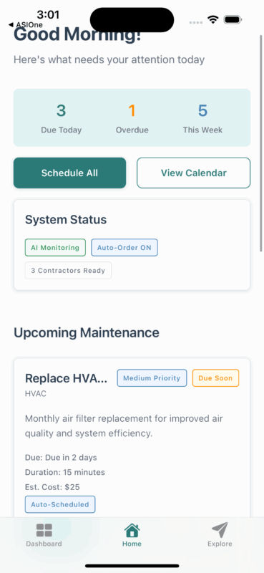Select the Due Soon tag
Image resolution: width=264 pixels, height=573 pixels.
point(215,378)
